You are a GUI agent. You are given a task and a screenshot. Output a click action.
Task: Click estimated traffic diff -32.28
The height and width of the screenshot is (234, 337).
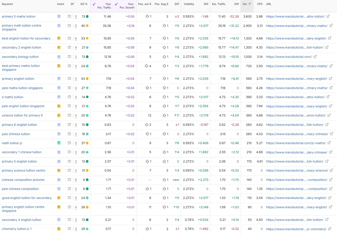click(234, 16)
